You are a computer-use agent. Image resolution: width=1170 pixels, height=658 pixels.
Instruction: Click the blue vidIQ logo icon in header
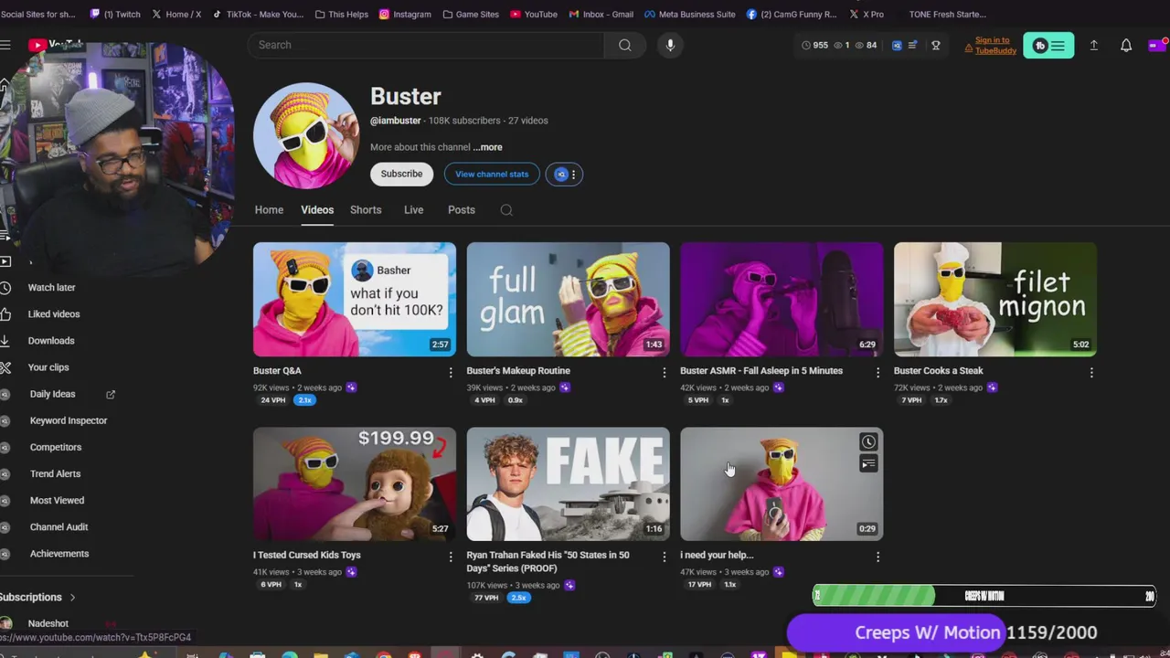click(897, 45)
